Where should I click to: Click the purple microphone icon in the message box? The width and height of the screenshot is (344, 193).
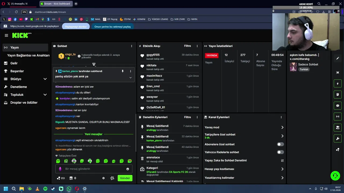[x=60, y=169]
